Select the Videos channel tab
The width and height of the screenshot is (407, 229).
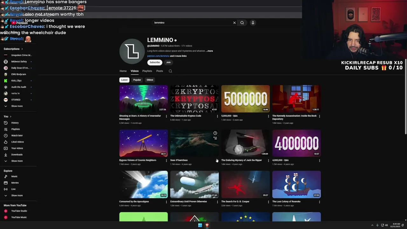pyautogui.click(x=135, y=71)
